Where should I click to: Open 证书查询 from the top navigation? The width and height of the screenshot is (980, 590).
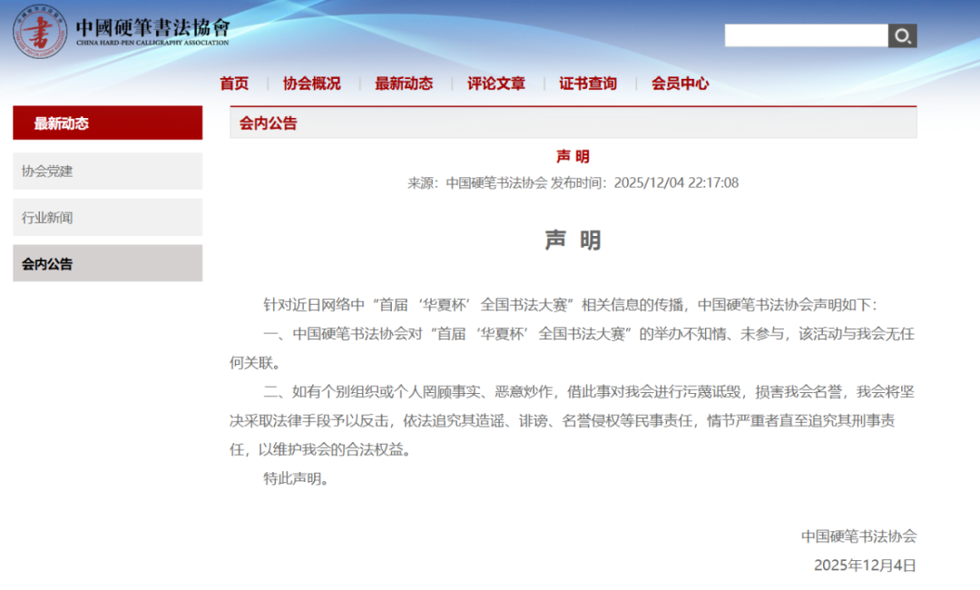coord(588,84)
